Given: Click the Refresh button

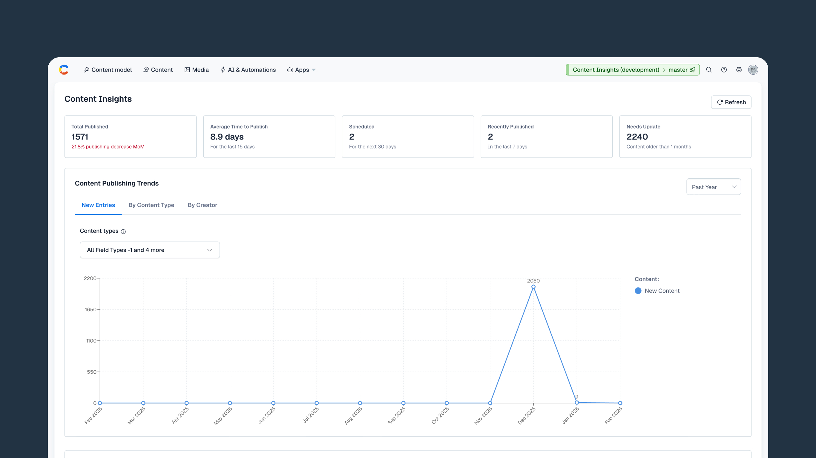Looking at the screenshot, I should pos(731,102).
